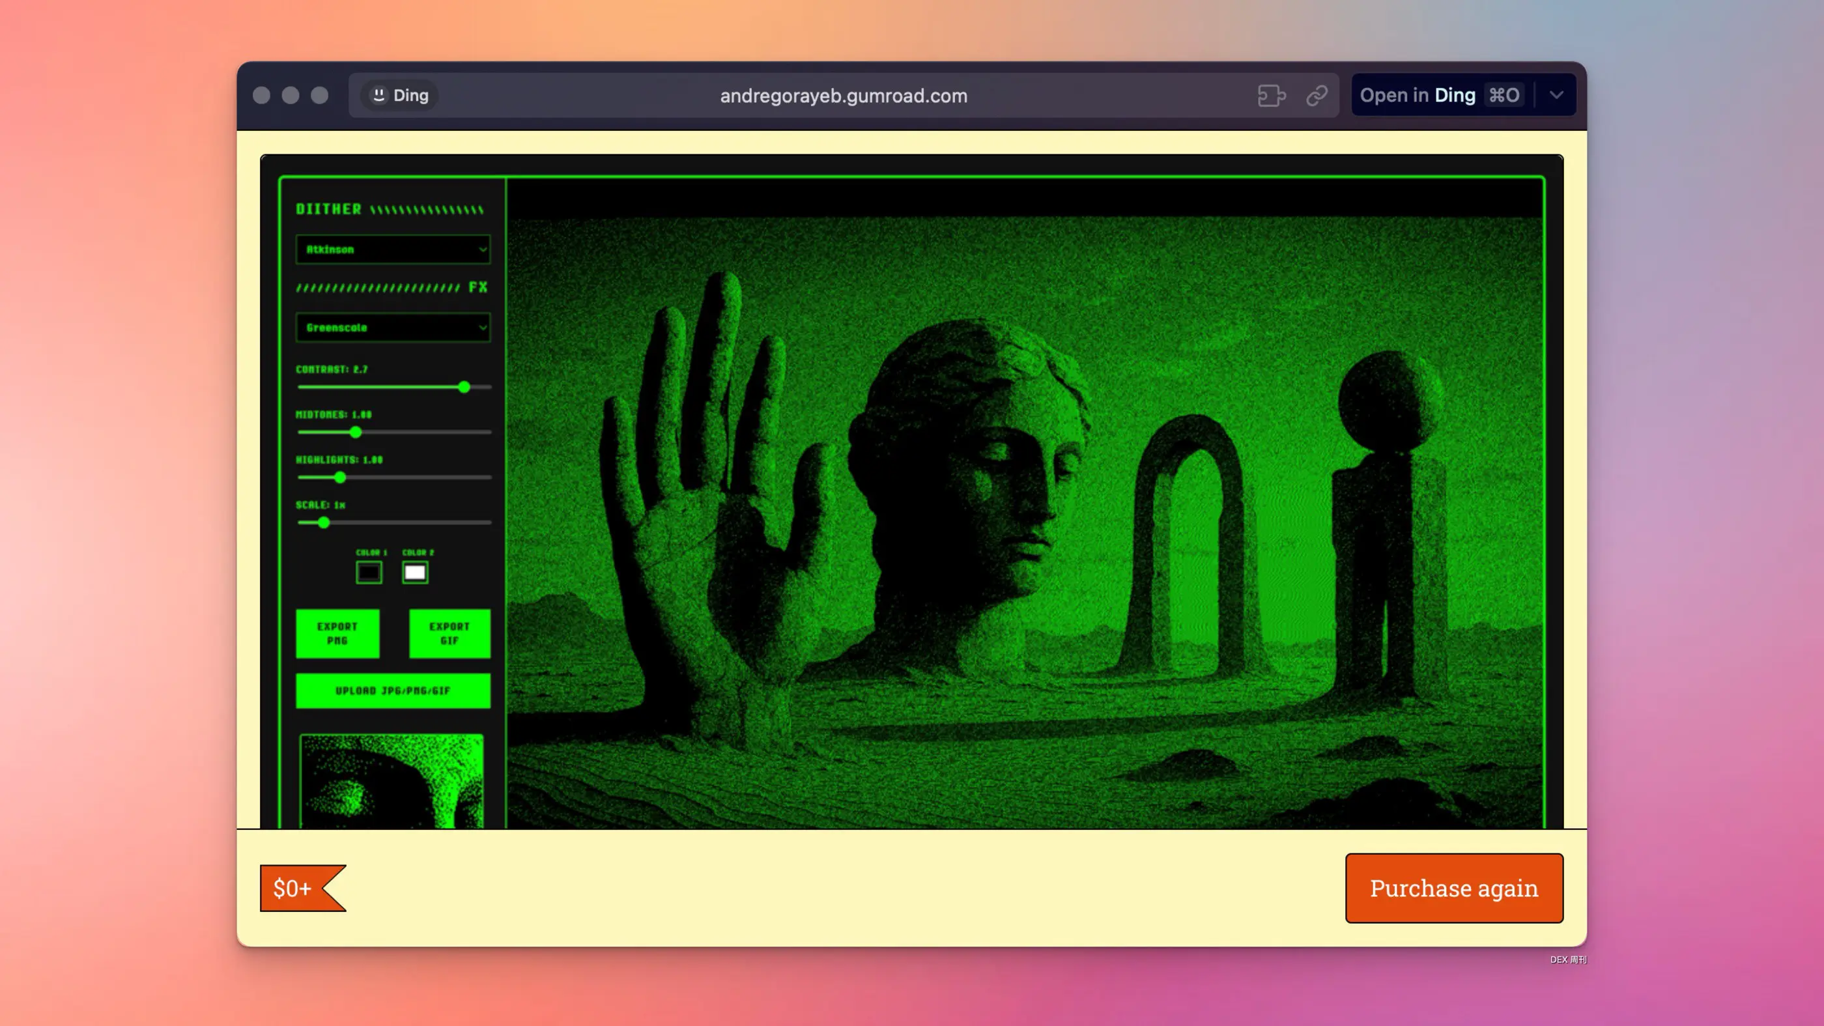Click the Scale slider handle
This screenshot has height=1026, width=1824.
coord(324,523)
